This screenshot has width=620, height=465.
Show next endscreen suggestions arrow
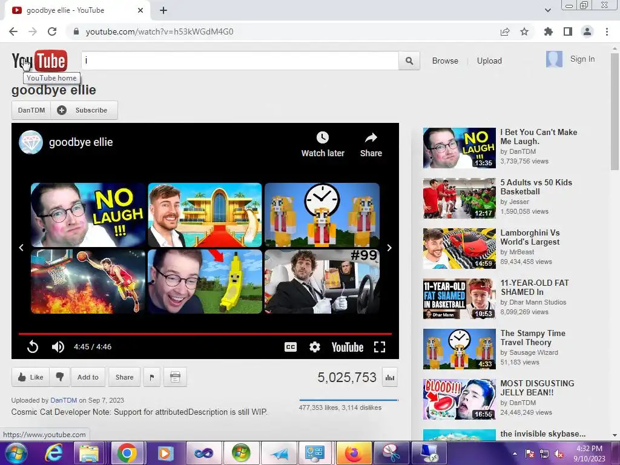[x=389, y=248]
